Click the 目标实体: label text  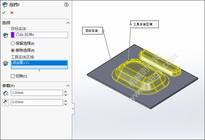tap(19, 29)
